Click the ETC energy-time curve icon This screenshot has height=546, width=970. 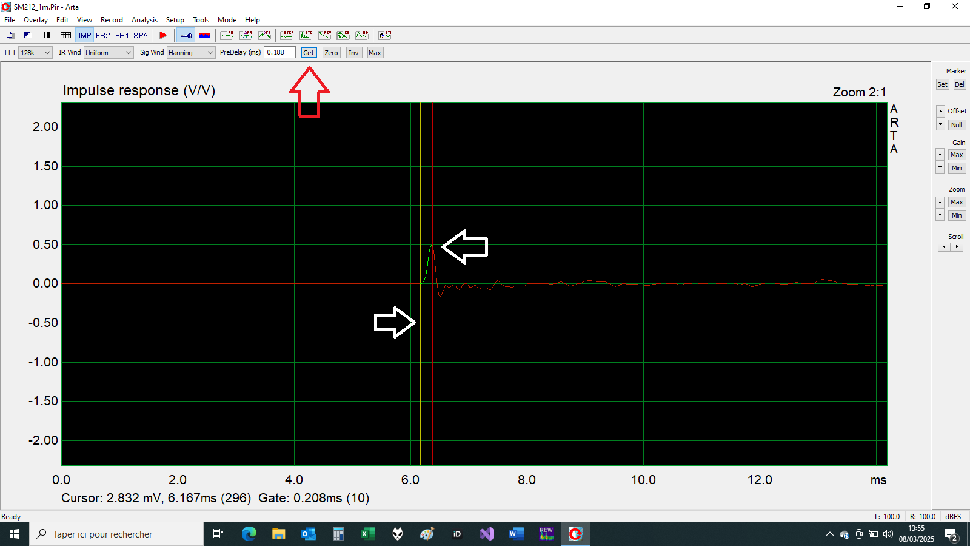(306, 35)
